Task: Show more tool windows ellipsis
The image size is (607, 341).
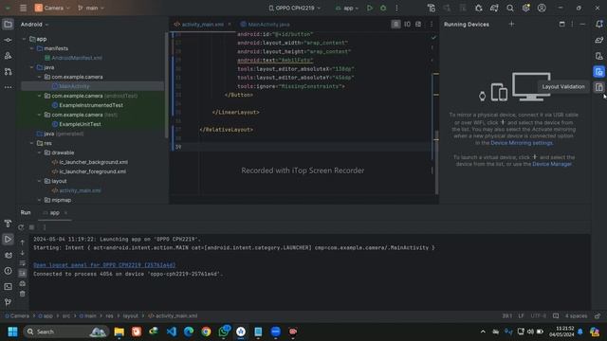Action: pyautogui.click(x=8, y=87)
